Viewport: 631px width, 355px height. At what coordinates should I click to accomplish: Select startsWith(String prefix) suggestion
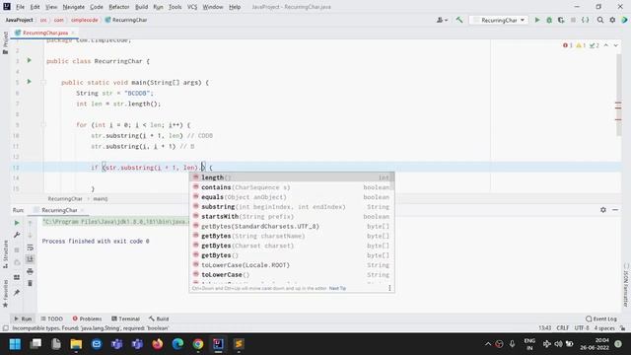pos(292,217)
